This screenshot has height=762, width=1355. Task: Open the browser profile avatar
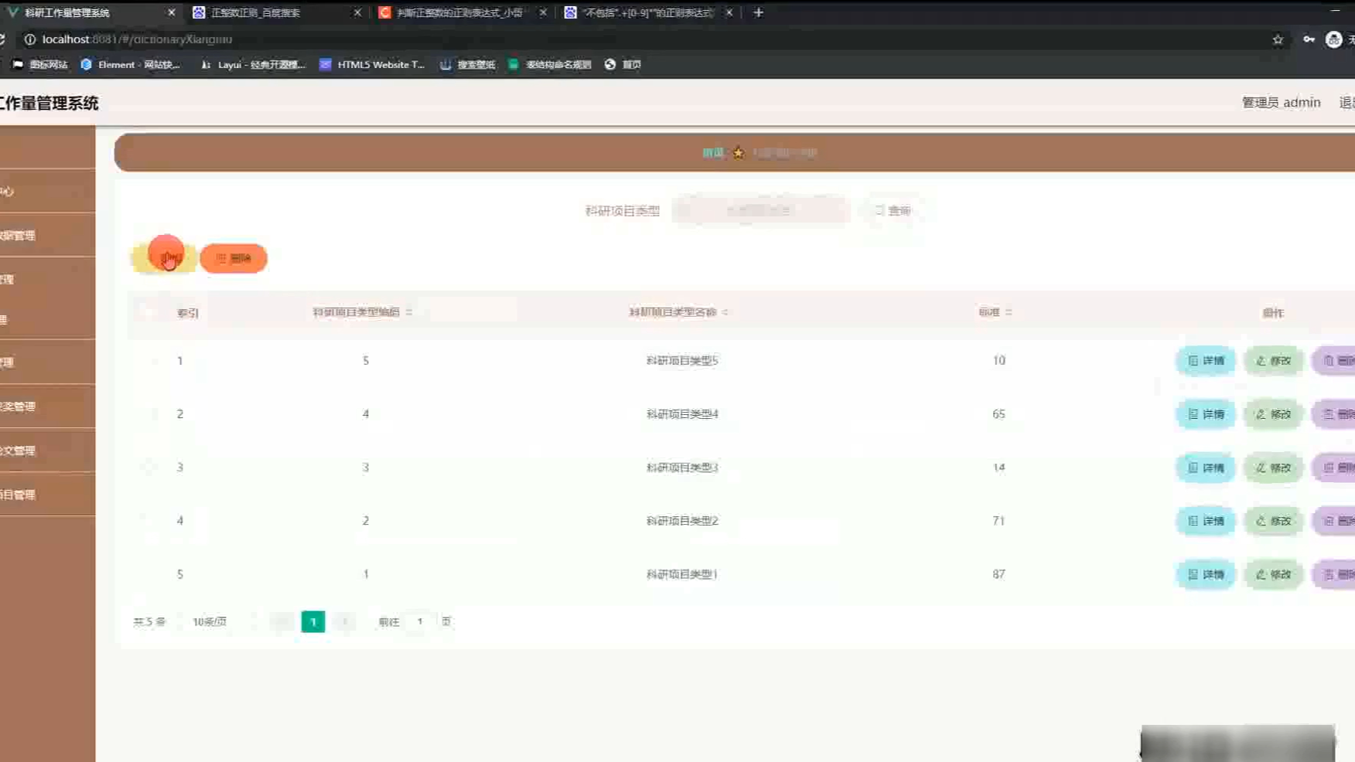click(1333, 39)
